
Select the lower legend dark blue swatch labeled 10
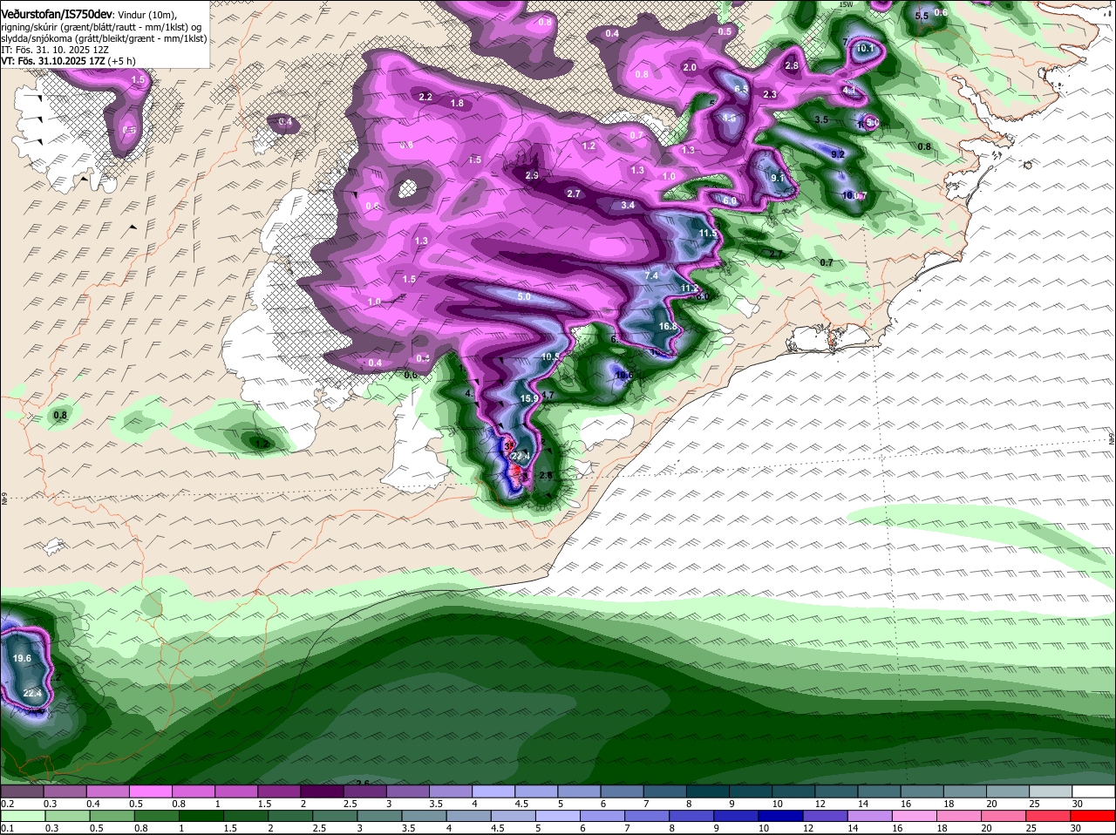pyautogui.click(x=779, y=816)
